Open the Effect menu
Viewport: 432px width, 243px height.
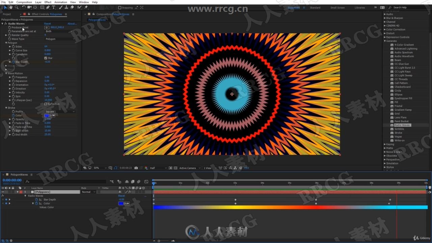pyautogui.click(x=48, y=2)
